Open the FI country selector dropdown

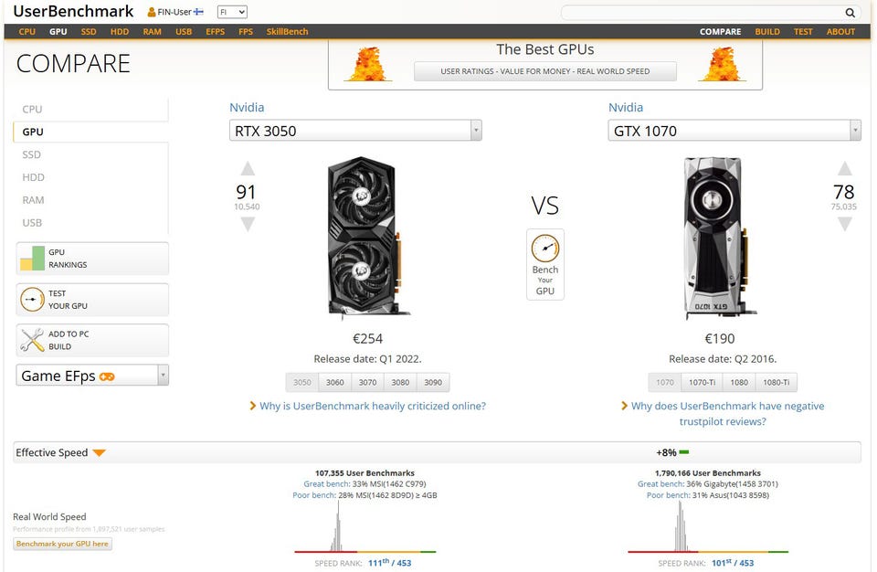click(232, 12)
